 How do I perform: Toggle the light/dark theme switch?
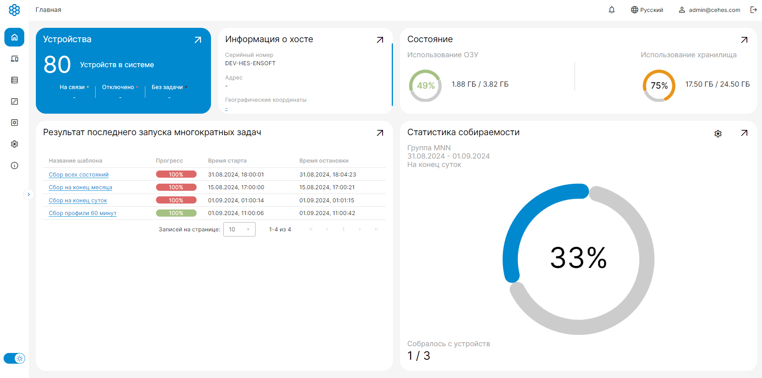pyautogui.click(x=14, y=358)
